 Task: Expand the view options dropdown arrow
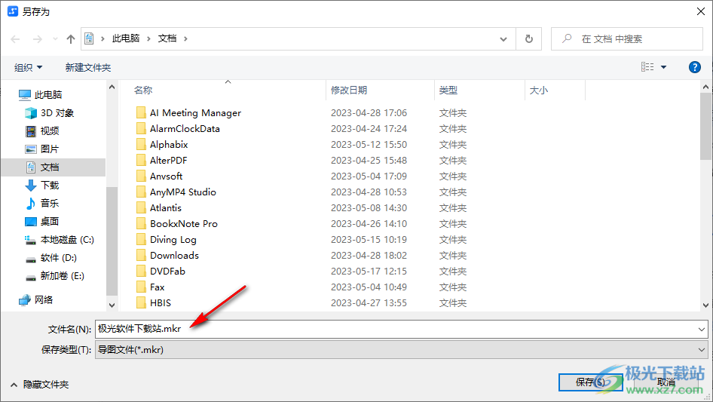pos(663,67)
